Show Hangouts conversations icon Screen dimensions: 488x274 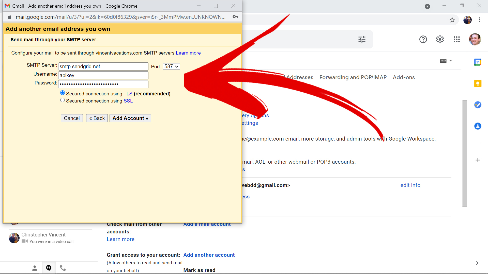49,268
